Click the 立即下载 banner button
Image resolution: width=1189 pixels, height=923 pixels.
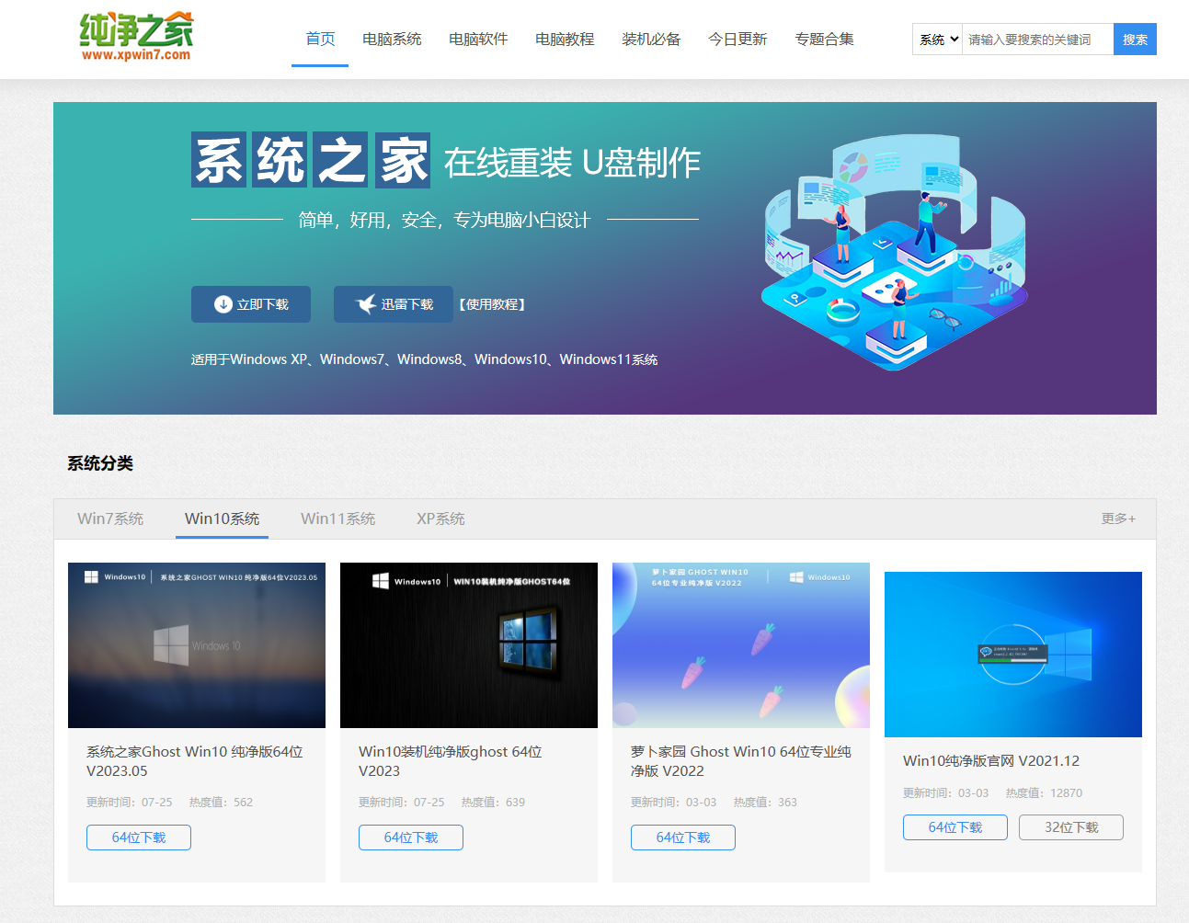(250, 303)
